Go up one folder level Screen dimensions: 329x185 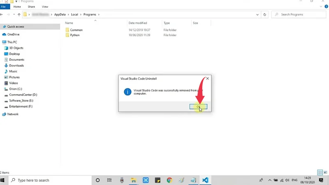(19, 14)
